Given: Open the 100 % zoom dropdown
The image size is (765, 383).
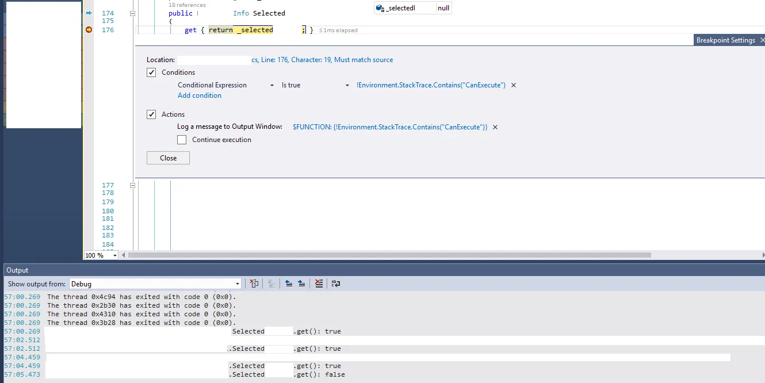Looking at the screenshot, I should [x=114, y=255].
